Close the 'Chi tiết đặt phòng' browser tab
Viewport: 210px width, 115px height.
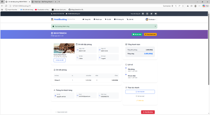click(x=29, y=2)
